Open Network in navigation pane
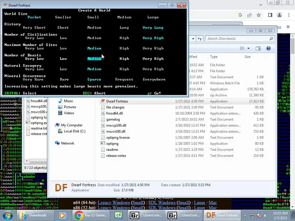Screen dimensions: 295x221 point(65,143)
